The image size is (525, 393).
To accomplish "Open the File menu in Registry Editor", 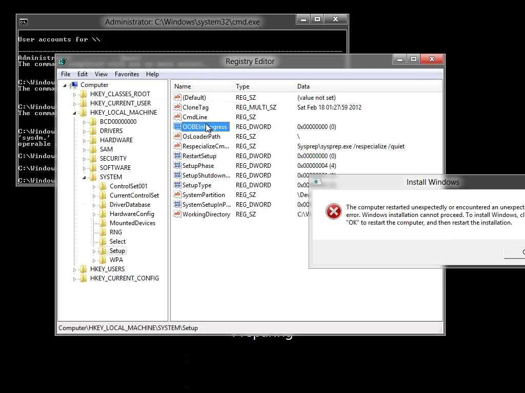I will click(x=66, y=74).
